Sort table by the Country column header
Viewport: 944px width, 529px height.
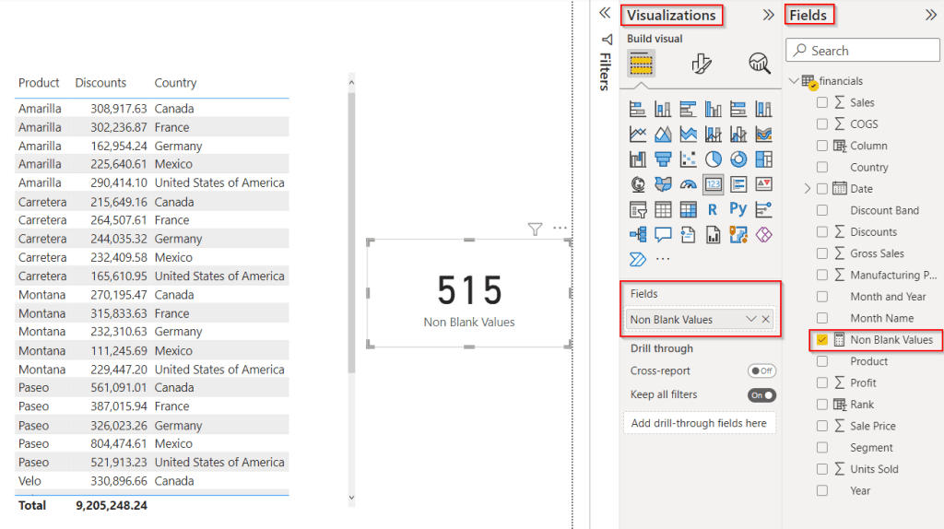pos(175,82)
